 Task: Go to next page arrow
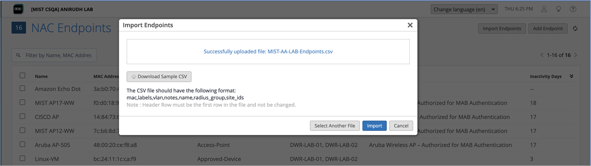pyautogui.click(x=575, y=55)
